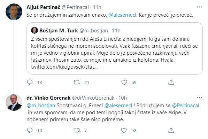Viewport: 208px width, 139px height.
Task: Like dr. Vinko Gorenak's tweet
Action: point(124,130)
